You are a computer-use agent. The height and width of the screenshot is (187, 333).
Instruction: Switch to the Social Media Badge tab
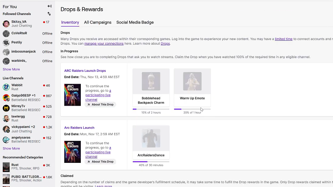coord(135,23)
